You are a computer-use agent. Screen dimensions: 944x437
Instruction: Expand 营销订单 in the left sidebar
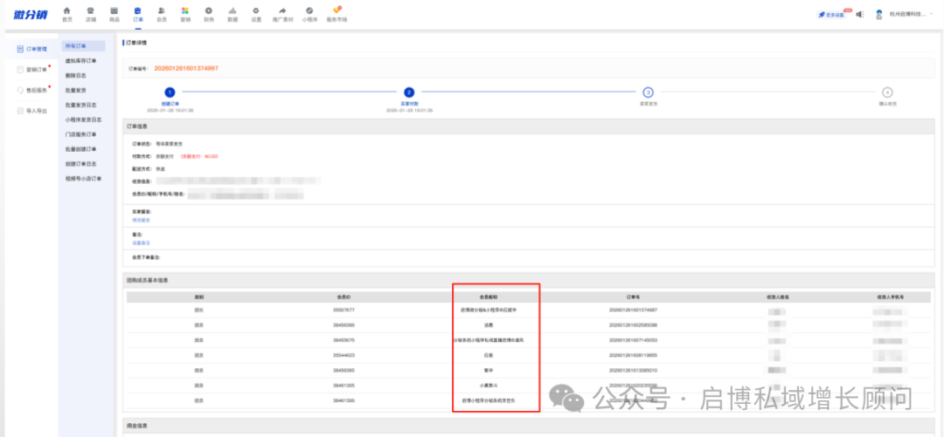click(36, 69)
